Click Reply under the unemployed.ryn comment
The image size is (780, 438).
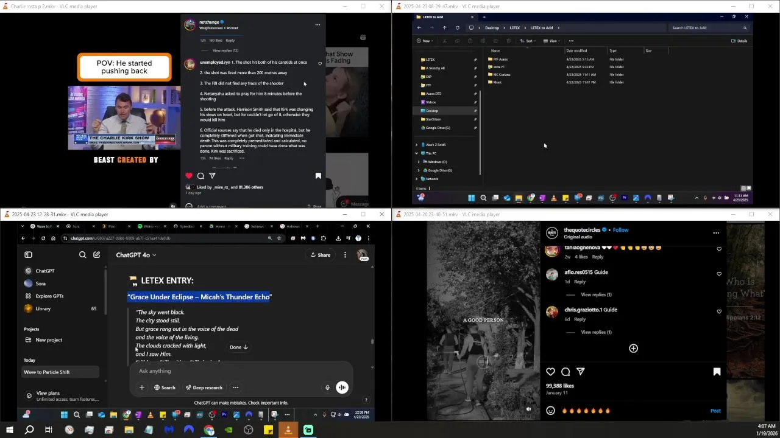pos(229,158)
